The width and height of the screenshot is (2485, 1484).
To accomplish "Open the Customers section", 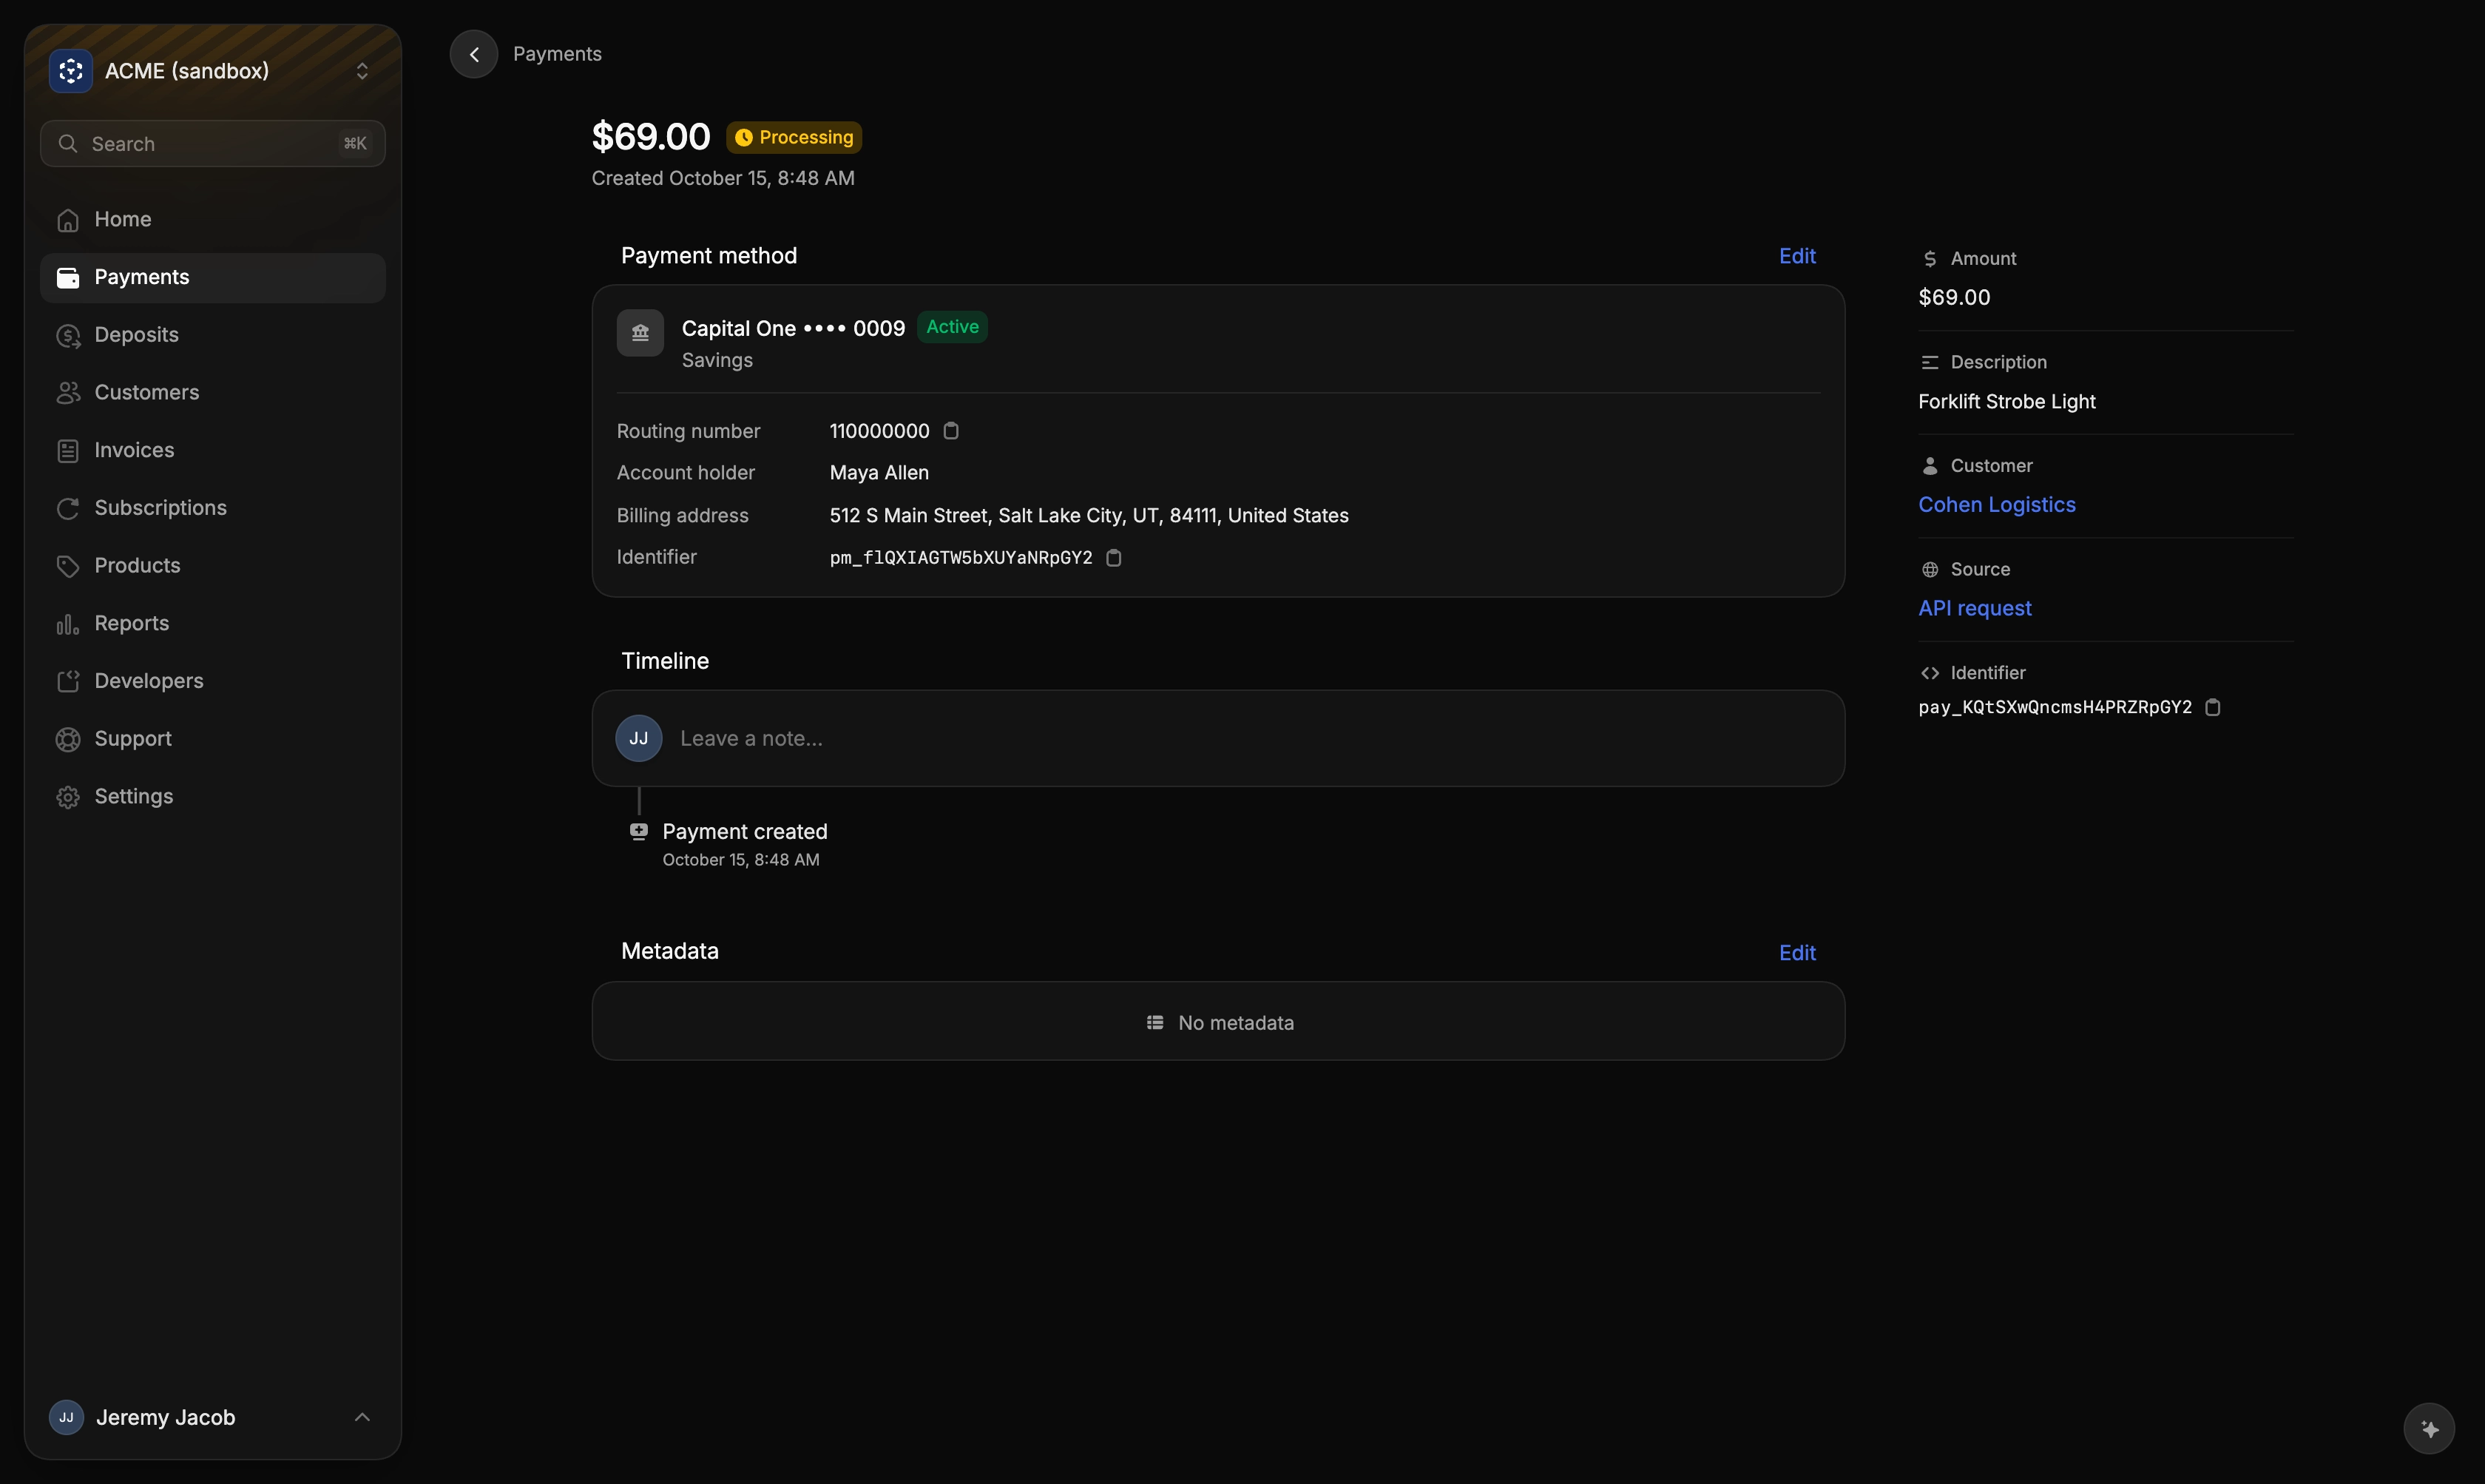I will [213, 392].
